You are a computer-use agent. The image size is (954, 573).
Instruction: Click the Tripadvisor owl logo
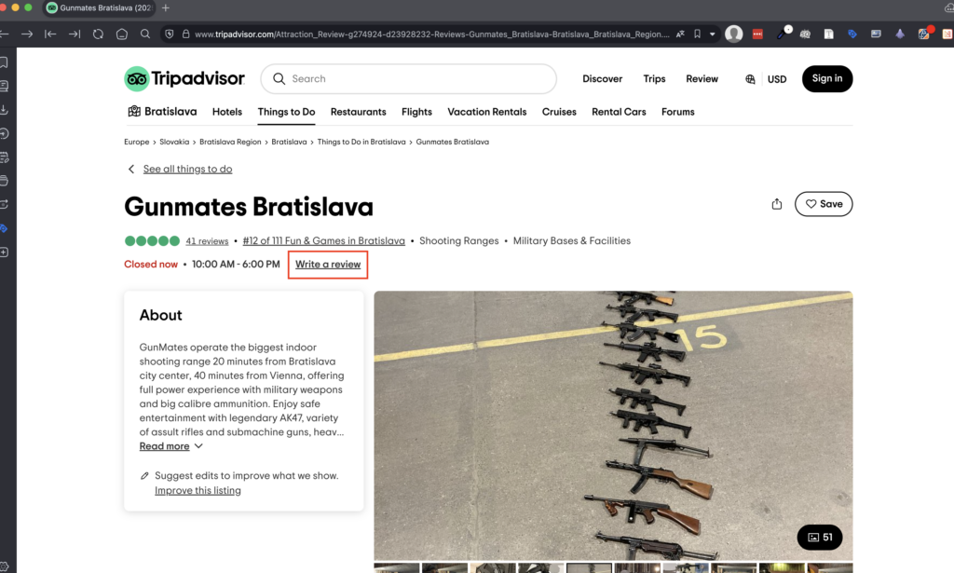[x=136, y=78]
